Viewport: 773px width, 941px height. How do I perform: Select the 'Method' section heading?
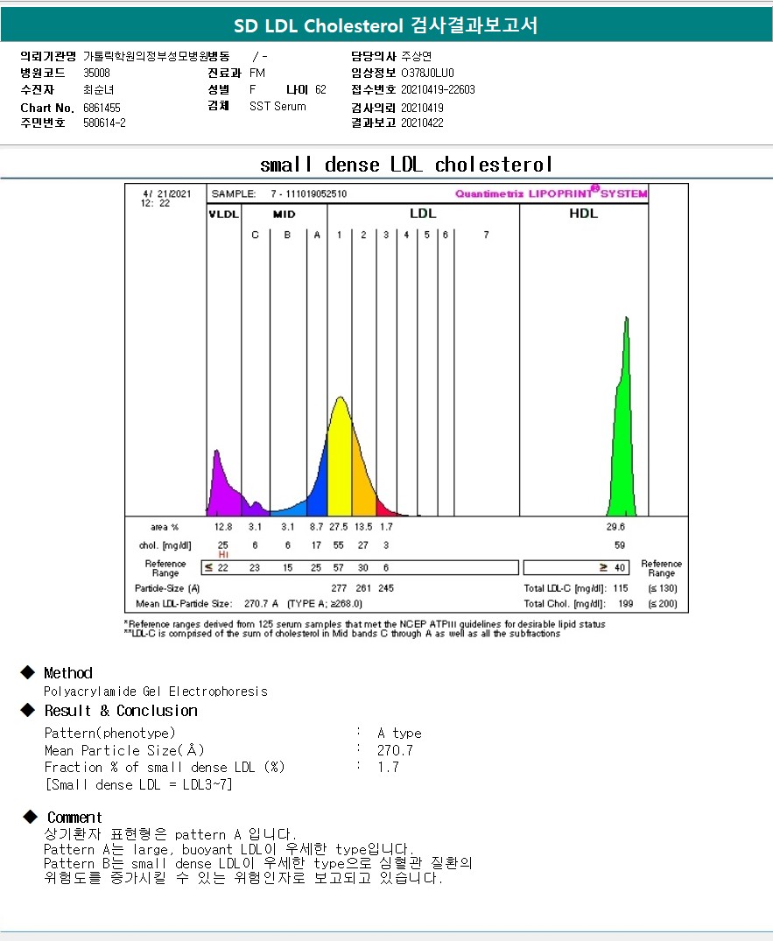tap(68, 673)
